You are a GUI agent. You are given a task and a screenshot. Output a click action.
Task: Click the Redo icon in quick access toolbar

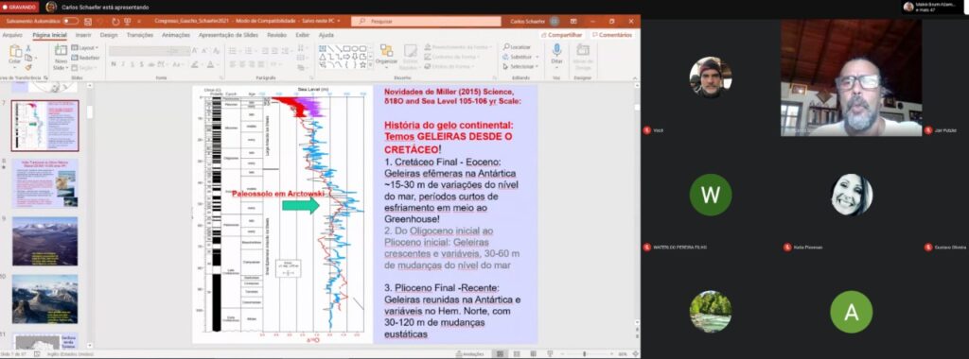click(115, 21)
